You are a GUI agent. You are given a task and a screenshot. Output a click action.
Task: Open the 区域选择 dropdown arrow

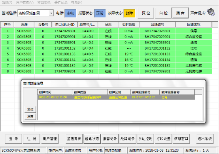51,13
